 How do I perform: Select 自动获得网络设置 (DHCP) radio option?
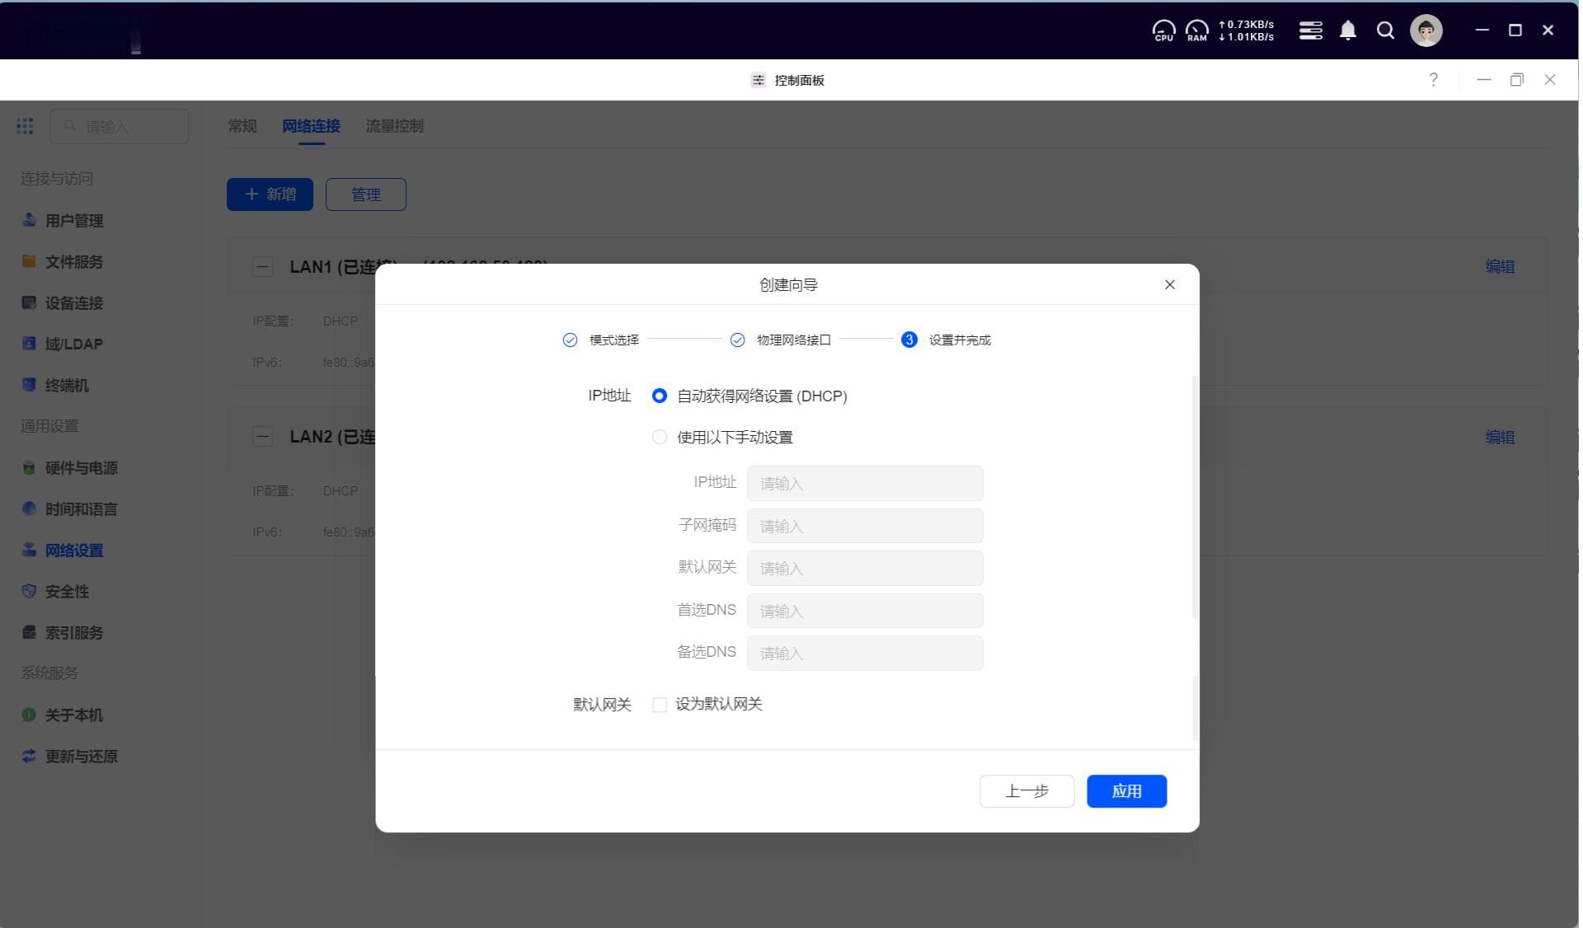click(x=659, y=396)
